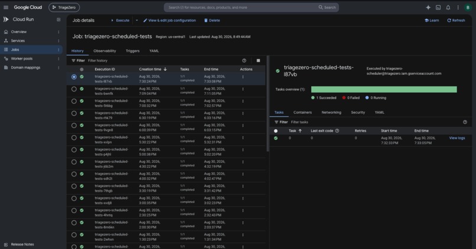The height and width of the screenshot is (249, 476).
Task: Expand the Execute dropdown arrow
Action: coord(136,20)
